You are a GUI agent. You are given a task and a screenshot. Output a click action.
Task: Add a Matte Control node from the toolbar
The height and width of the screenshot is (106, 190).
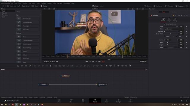(x=64, y=66)
